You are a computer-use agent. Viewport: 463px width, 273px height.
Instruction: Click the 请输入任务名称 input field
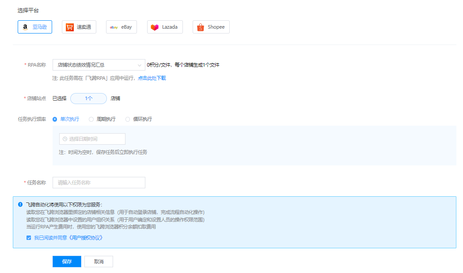pos(99,183)
